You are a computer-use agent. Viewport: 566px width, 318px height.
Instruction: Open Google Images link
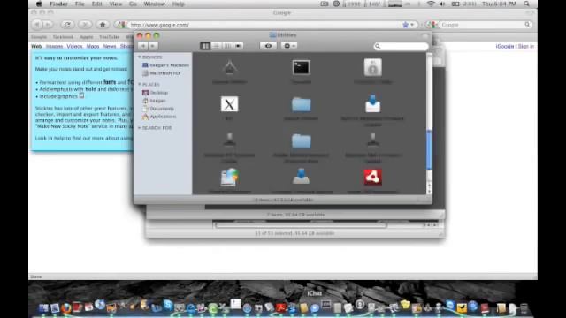(x=54, y=47)
